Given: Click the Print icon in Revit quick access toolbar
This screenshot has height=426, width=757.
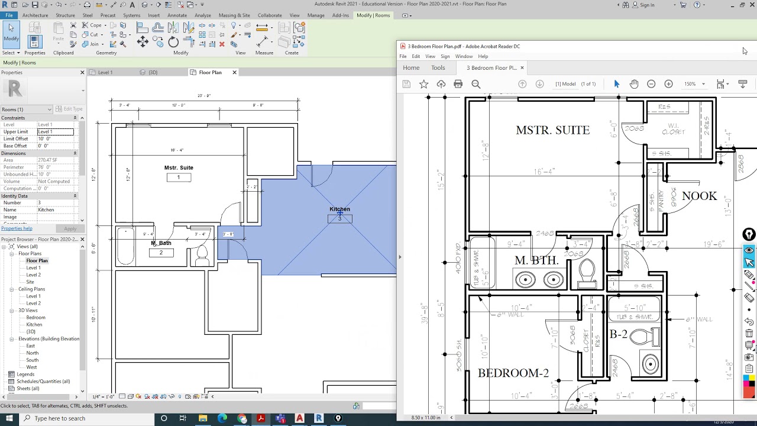Looking at the screenshot, I should (86, 5).
